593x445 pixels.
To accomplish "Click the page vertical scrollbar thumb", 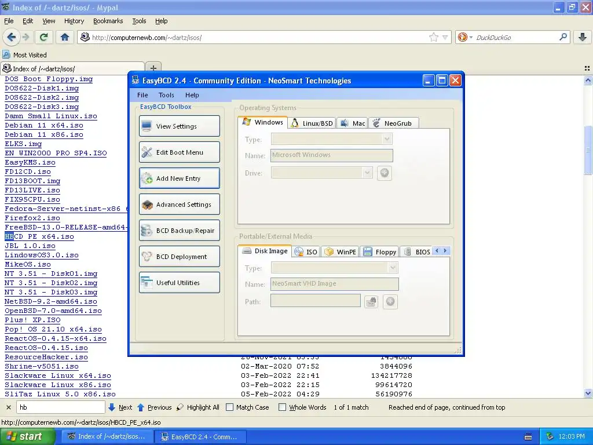I will point(588,150).
